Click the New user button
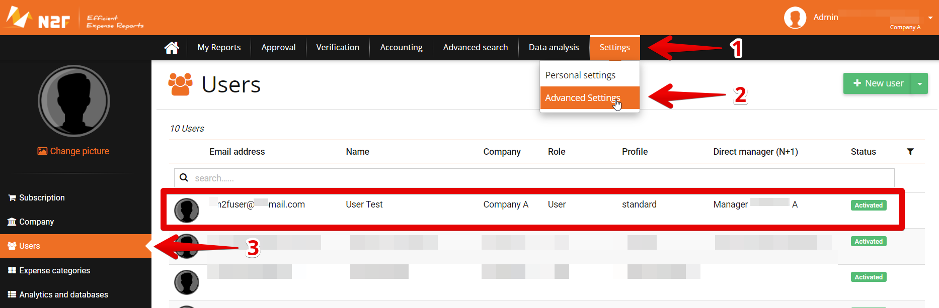939x308 pixels. (x=877, y=83)
